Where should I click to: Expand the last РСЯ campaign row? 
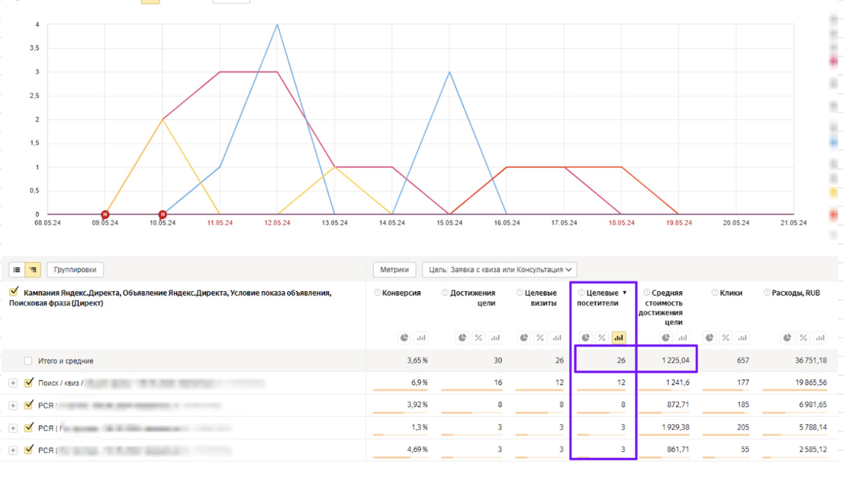tap(13, 450)
